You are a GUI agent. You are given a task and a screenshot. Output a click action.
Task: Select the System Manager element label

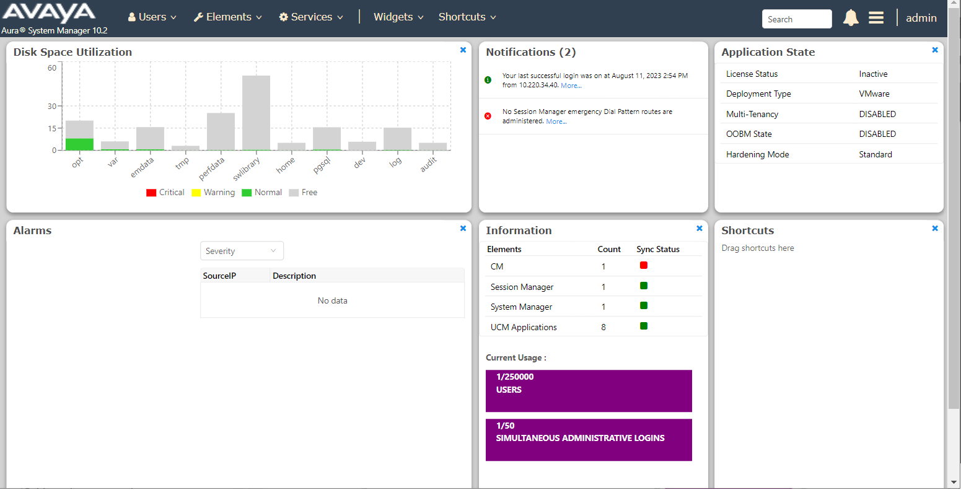(x=521, y=307)
